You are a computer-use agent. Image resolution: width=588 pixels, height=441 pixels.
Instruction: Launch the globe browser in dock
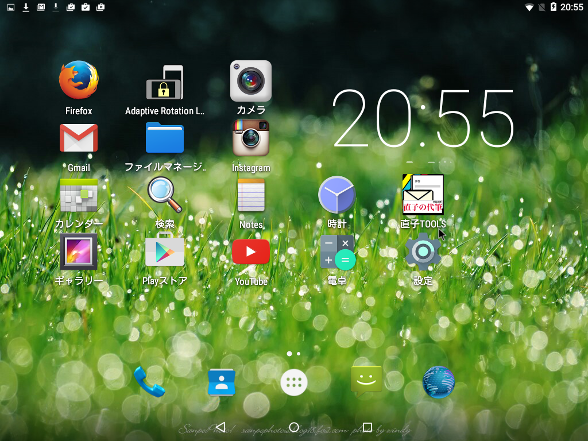tap(439, 382)
